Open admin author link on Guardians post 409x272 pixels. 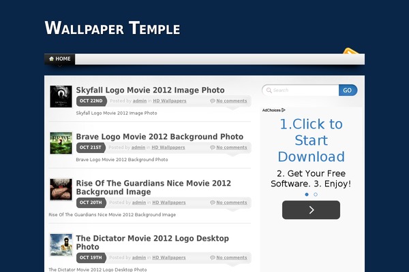tap(139, 203)
